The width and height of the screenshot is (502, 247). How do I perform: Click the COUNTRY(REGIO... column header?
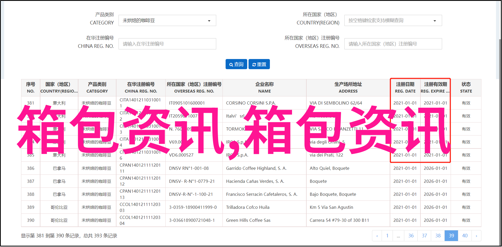click(59, 88)
